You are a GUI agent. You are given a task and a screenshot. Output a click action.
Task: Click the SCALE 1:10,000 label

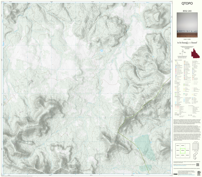[x=187, y=39]
